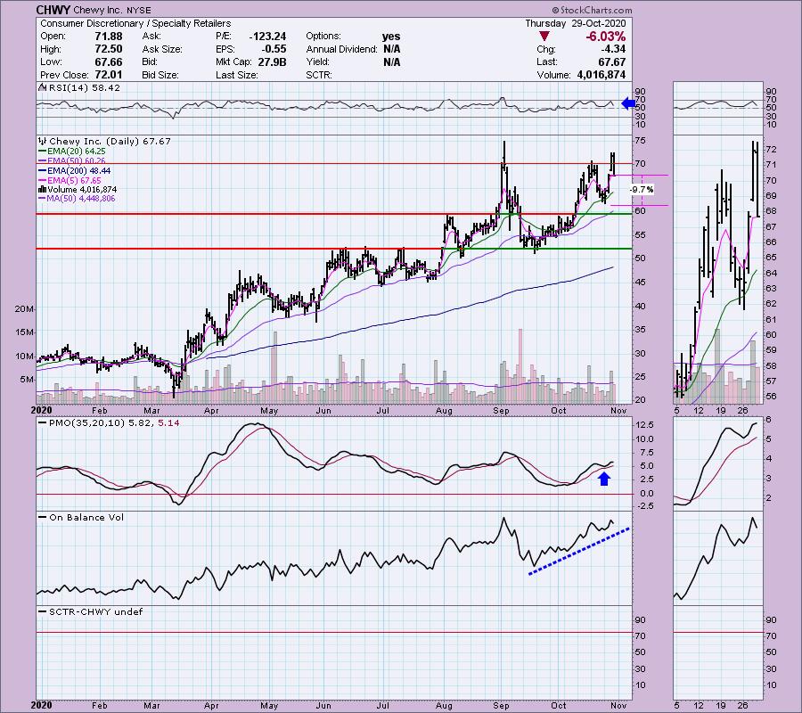The image size is (802, 713).
Task: Click the CHWY ticker symbol
Action: point(53,10)
